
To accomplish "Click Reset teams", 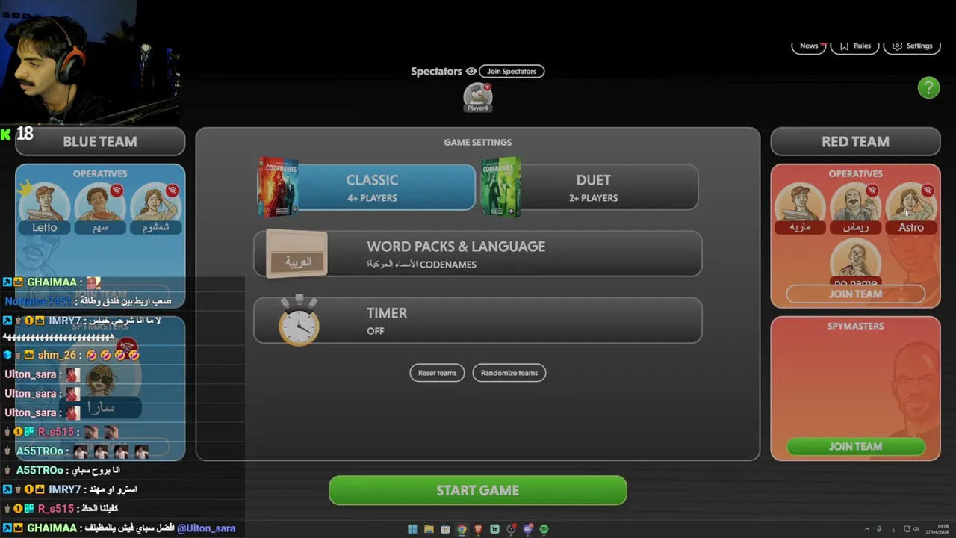I will 437,373.
